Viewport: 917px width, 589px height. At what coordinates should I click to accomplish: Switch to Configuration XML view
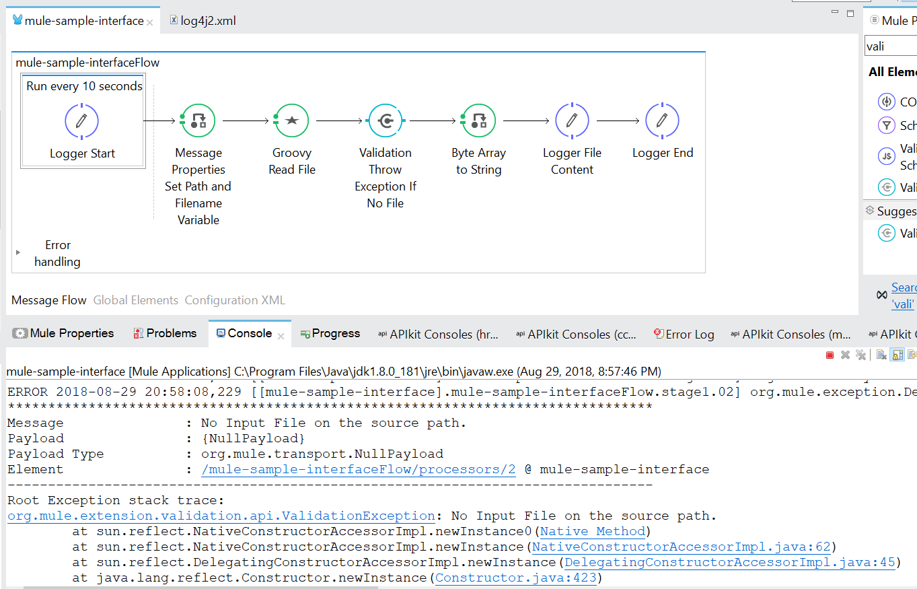[235, 300]
